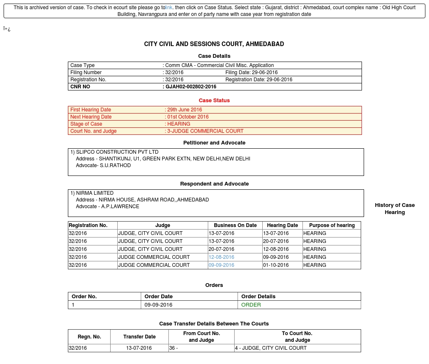Open the blue 09-09-2016 business date link
This screenshot has width=429, height=364.
point(221,265)
